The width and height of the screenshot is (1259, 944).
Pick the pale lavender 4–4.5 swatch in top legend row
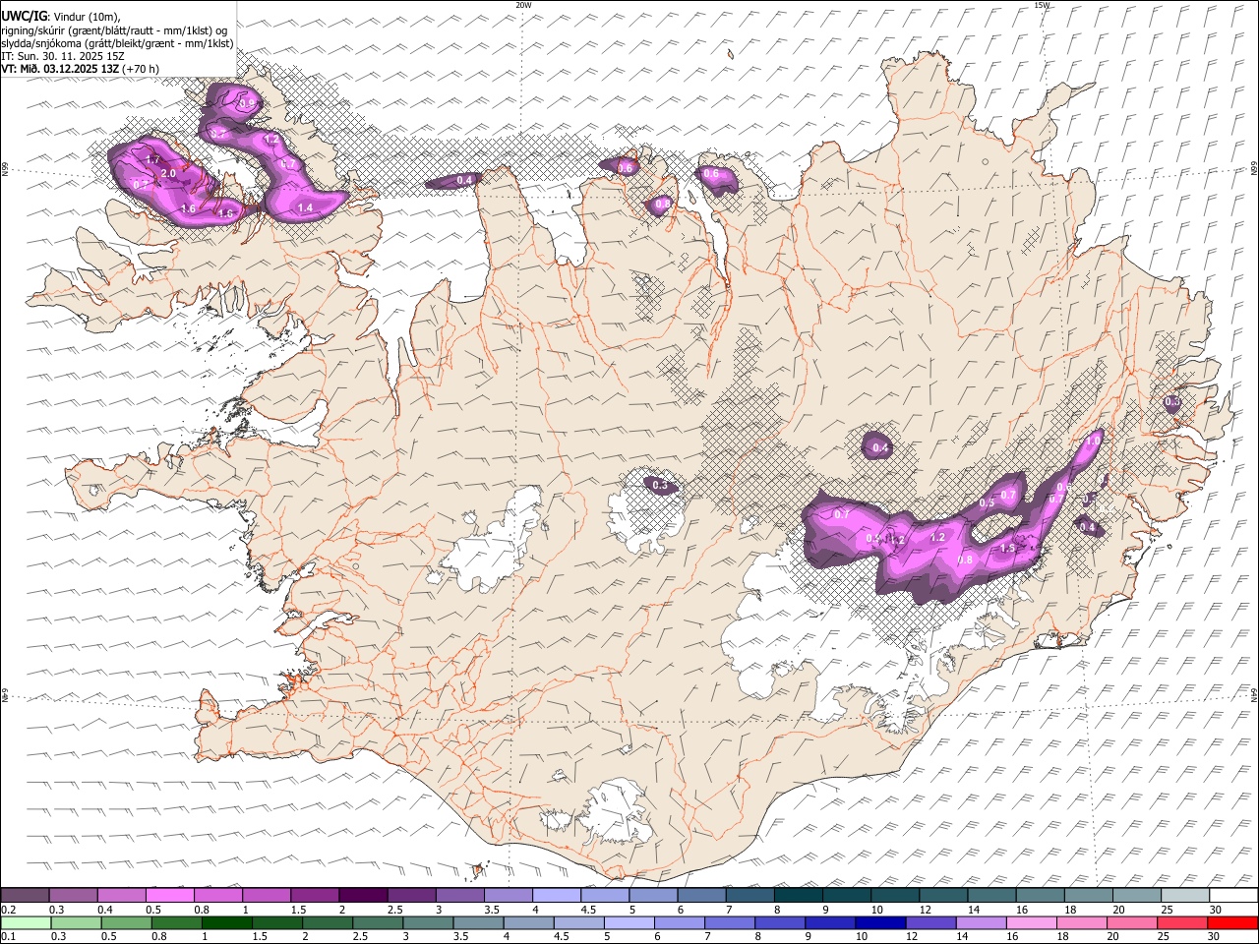coord(556,896)
